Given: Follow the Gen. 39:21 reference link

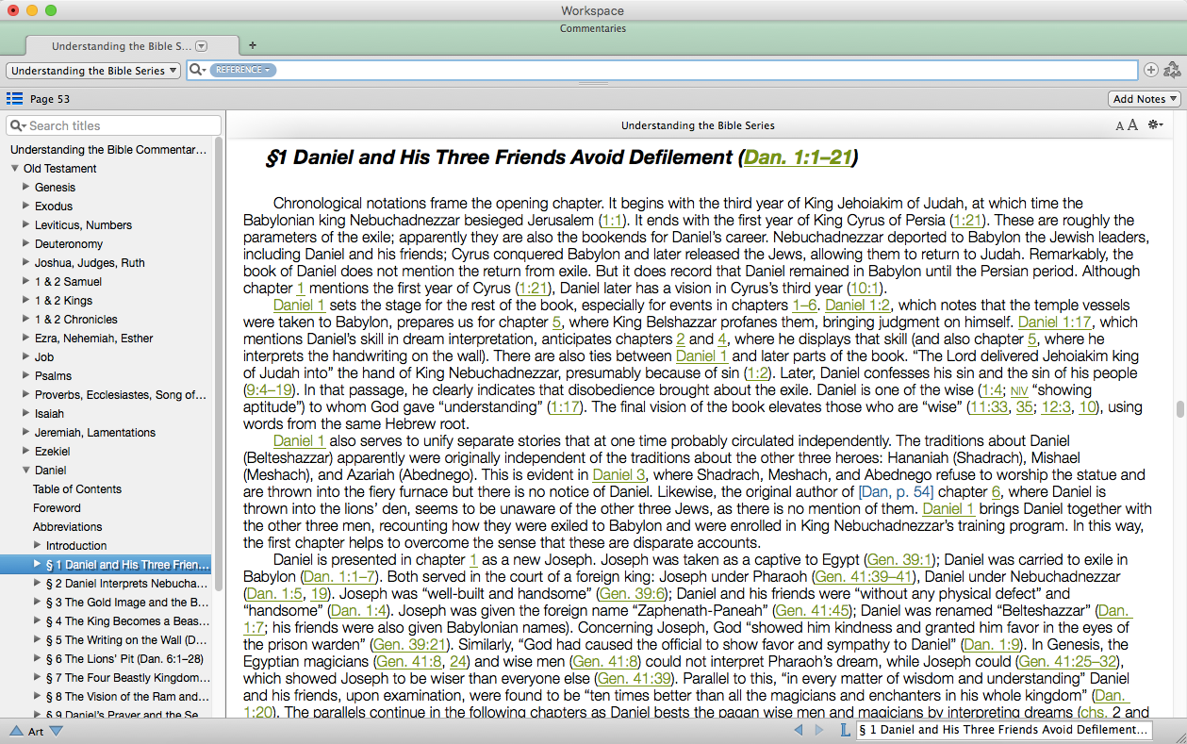Looking at the screenshot, I should pyautogui.click(x=408, y=645).
